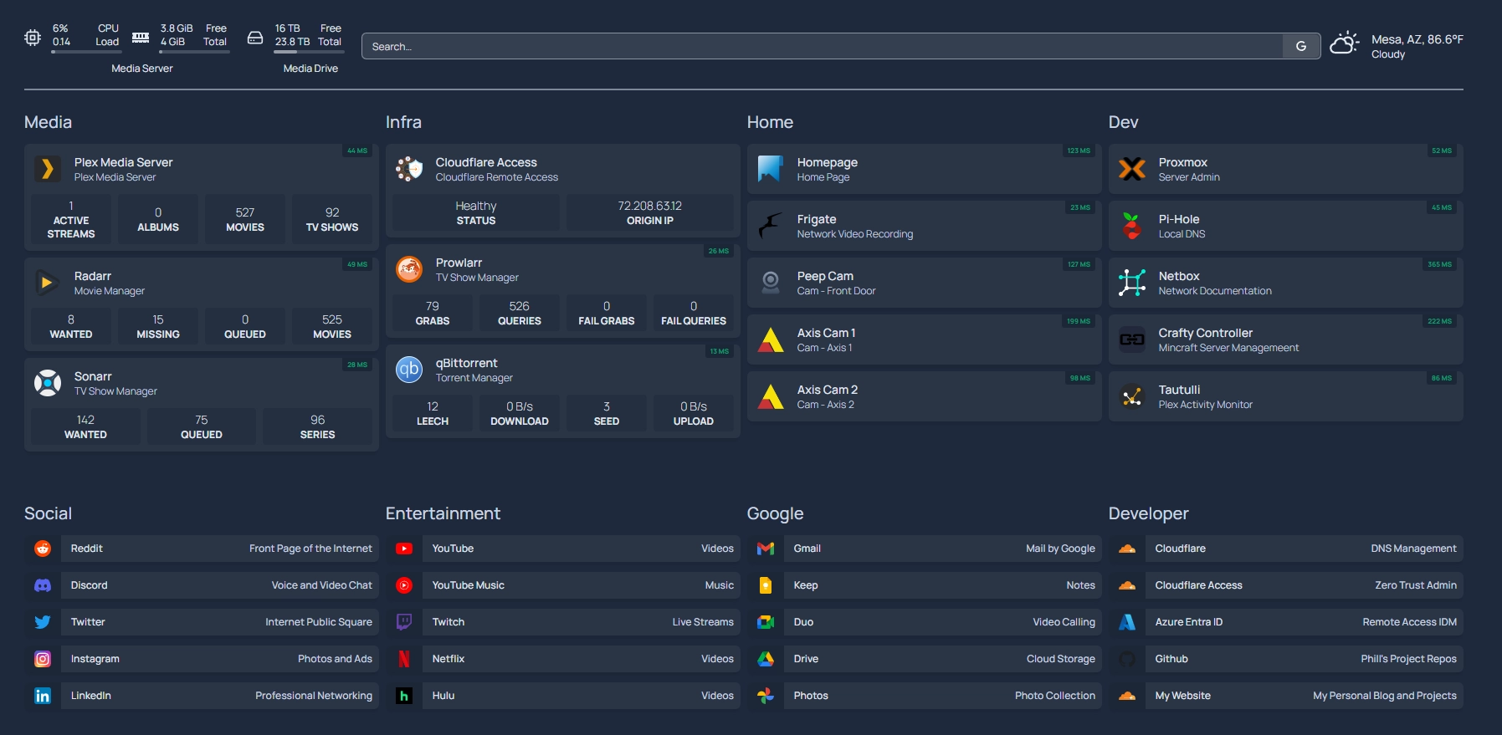1502x735 pixels.
Task: Click the Twitch bookmark icon
Action: tap(404, 622)
